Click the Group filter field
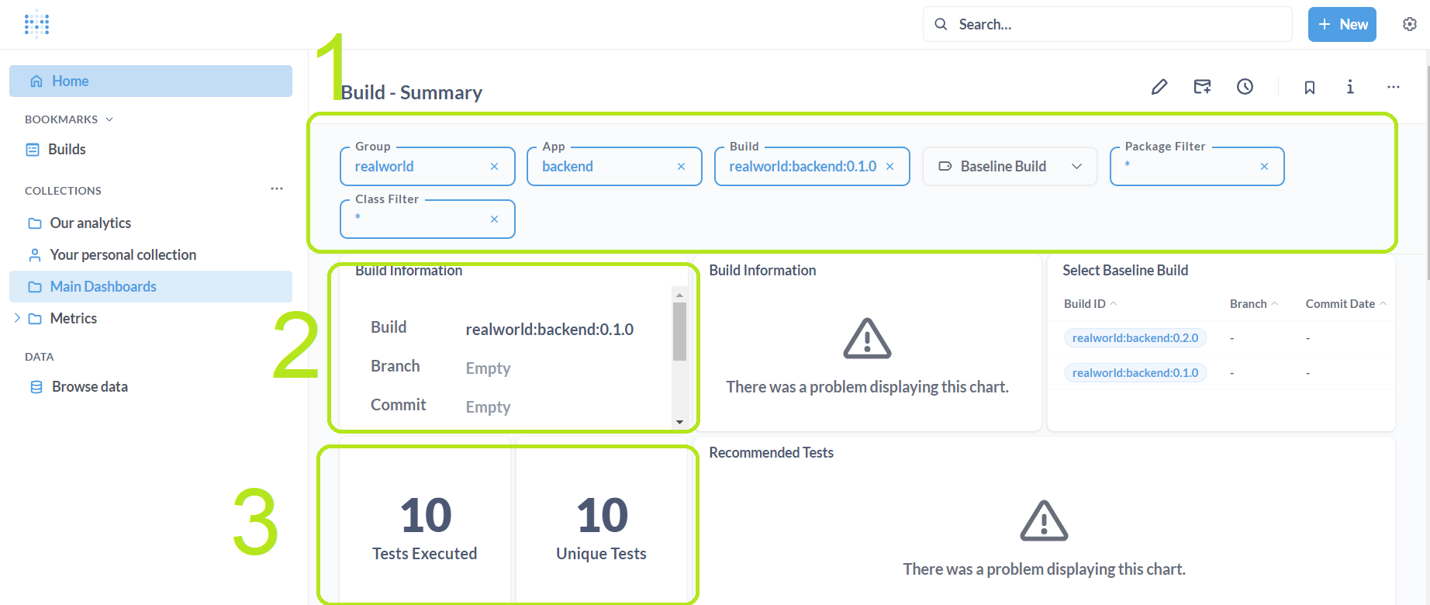This screenshot has height=605, width=1430. click(427, 167)
